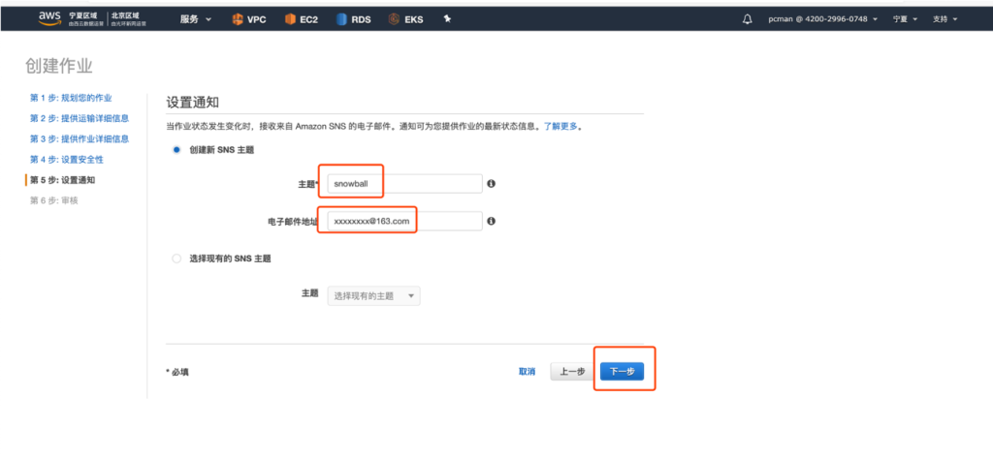
Task: Click the email address input field
Action: 404,222
